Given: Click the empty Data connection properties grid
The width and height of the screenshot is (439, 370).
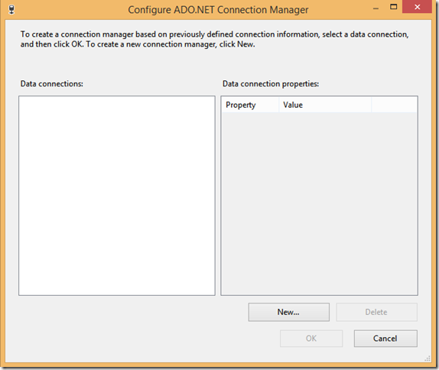Looking at the screenshot, I should 319,203.
